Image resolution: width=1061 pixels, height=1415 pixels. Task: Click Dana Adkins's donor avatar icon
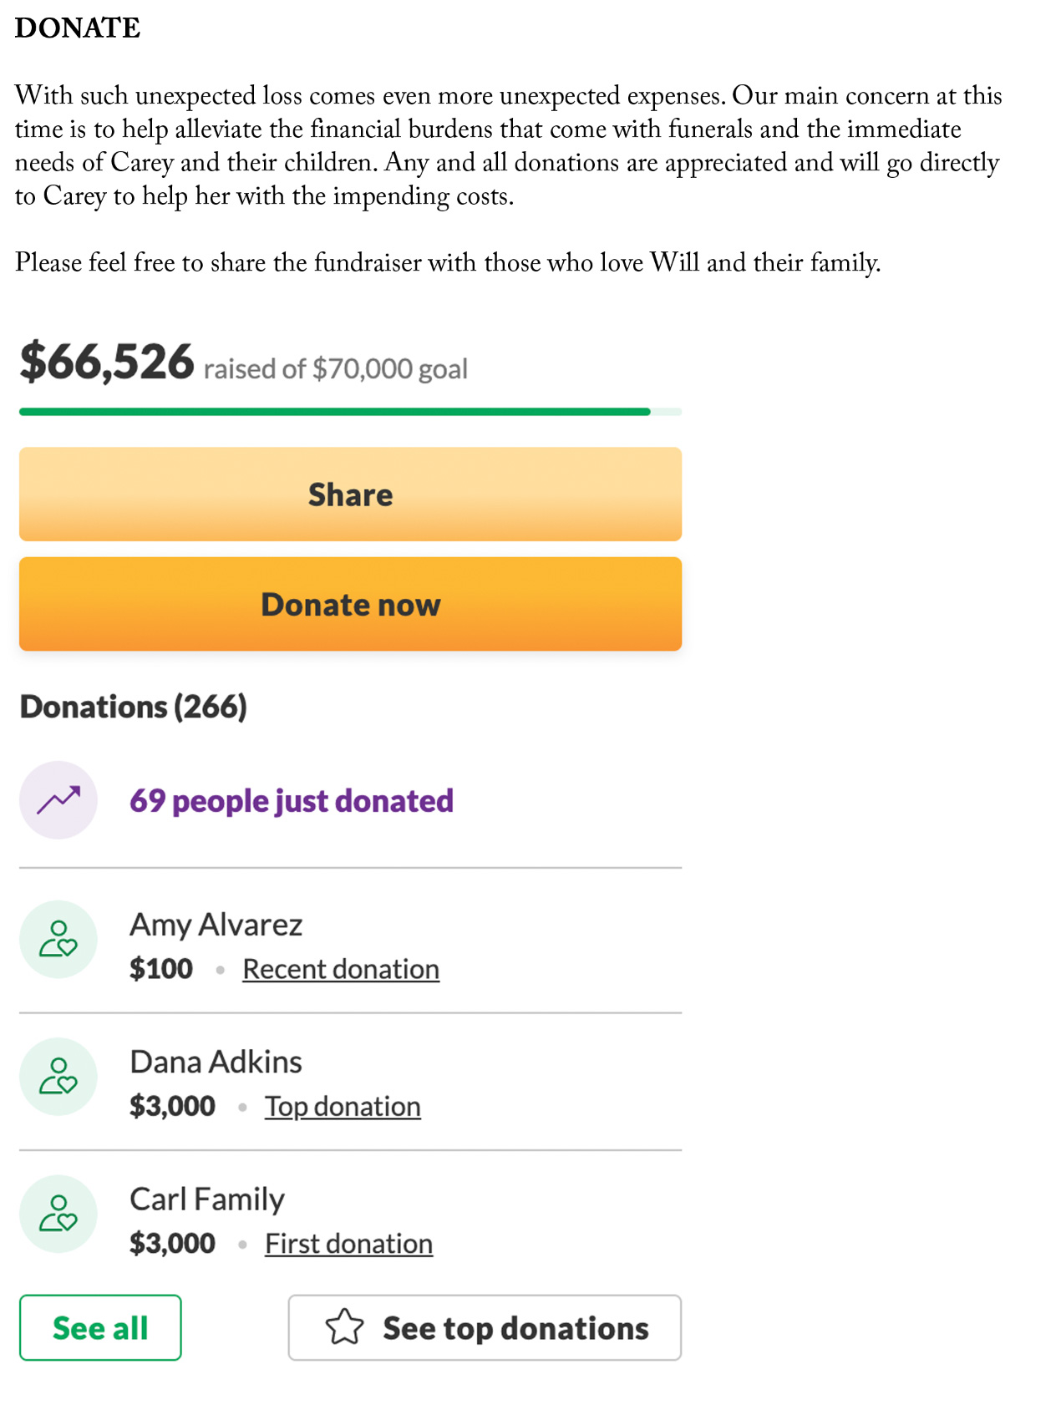point(58,1076)
